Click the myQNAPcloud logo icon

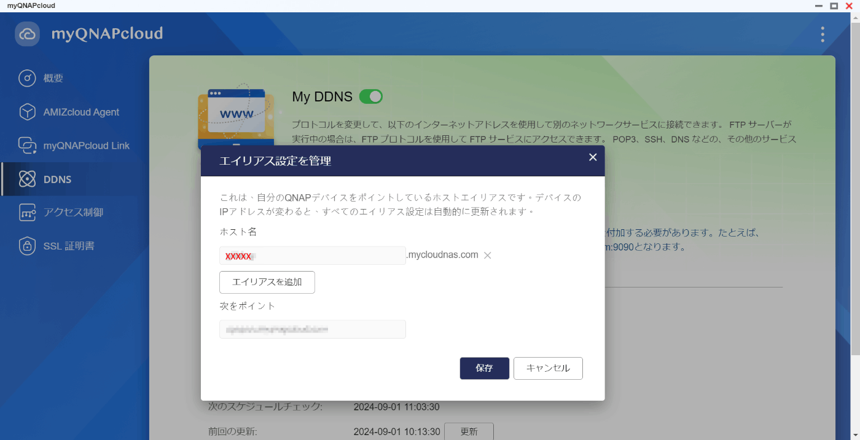coord(28,34)
